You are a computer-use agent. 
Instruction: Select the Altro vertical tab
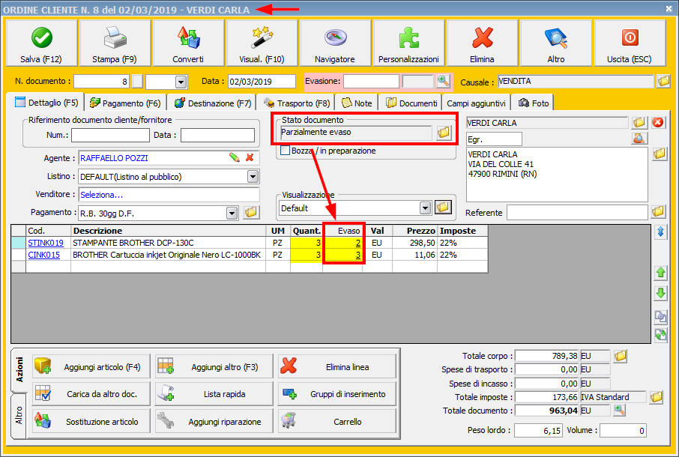pyautogui.click(x=19, y=416)
